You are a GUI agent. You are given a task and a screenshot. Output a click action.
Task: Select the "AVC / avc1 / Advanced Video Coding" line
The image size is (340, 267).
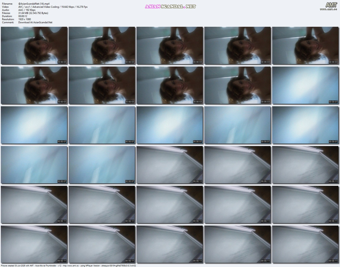click(x=53, y=7)
